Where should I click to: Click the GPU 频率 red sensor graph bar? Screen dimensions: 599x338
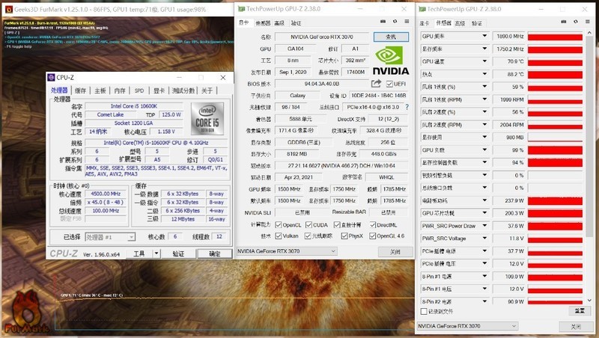[x=555, y=36]
